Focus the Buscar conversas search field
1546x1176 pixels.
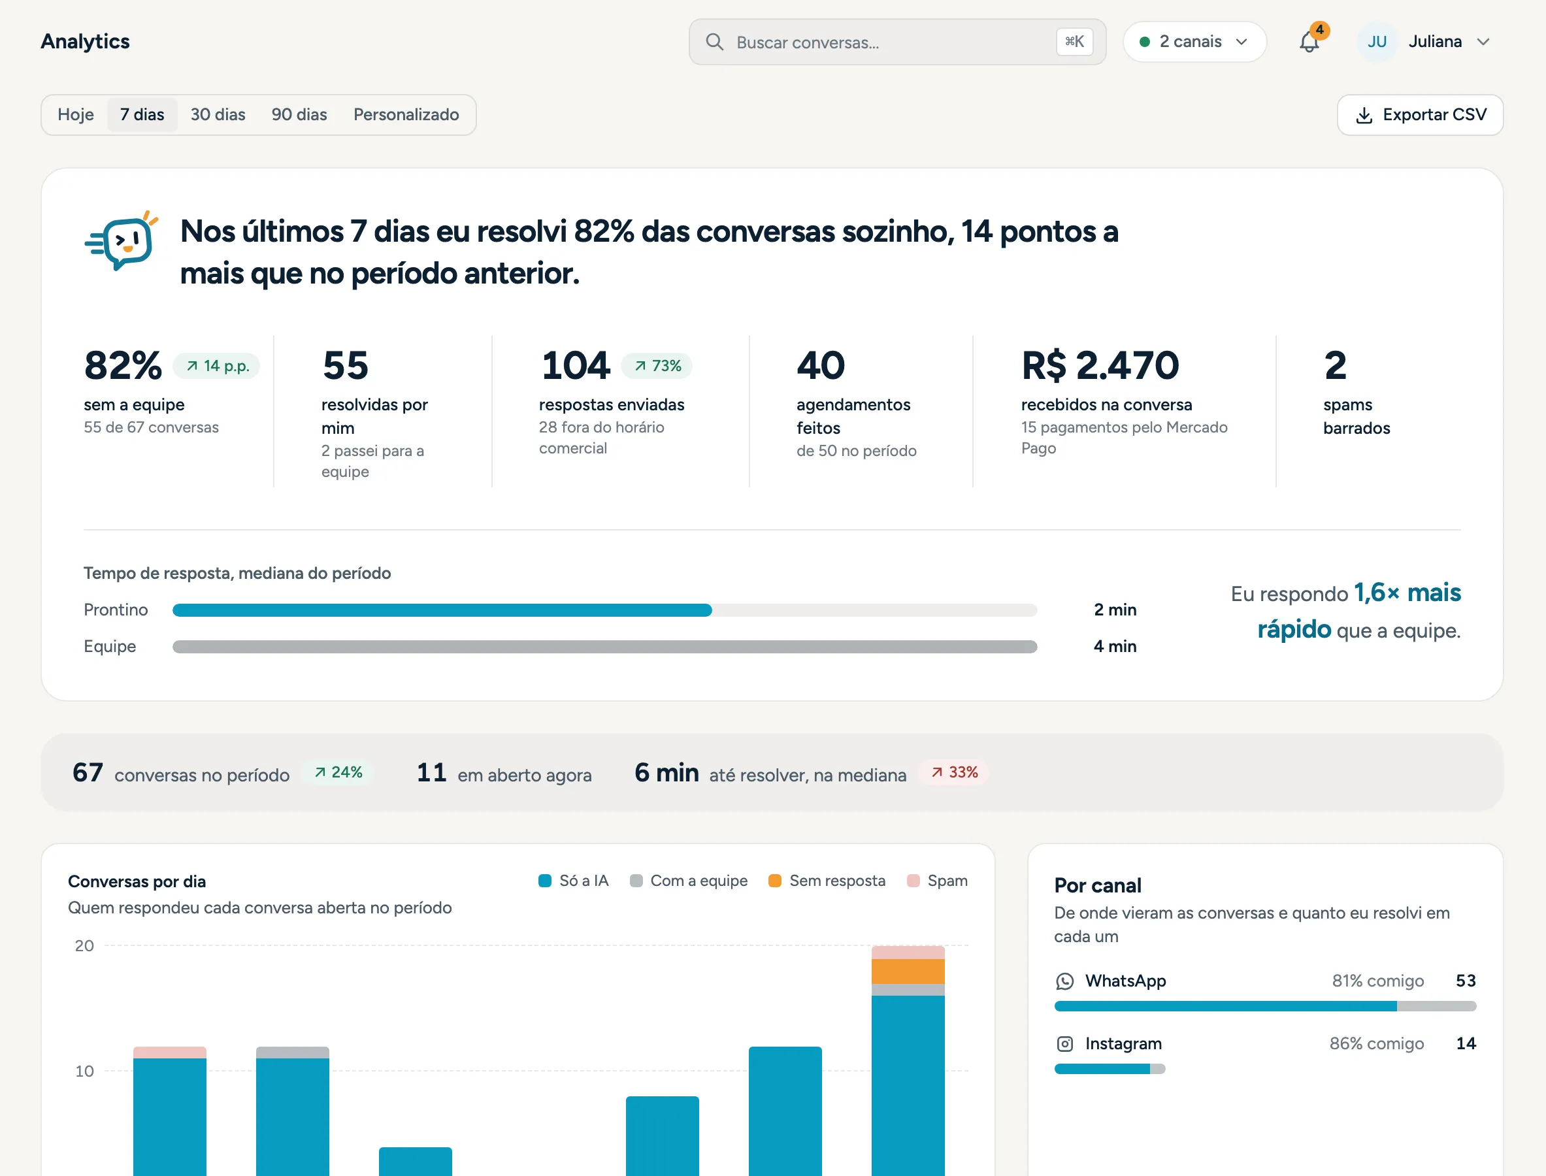pyautogui.click(x=897, y=42)
